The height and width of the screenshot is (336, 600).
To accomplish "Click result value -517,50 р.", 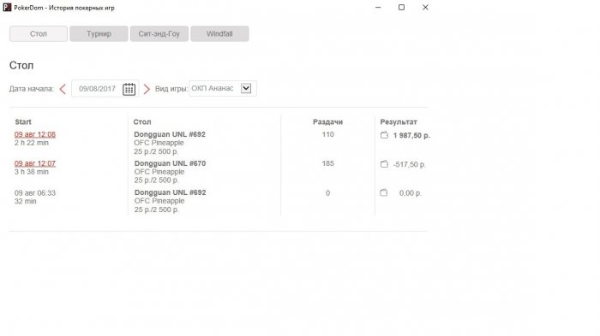I will [410, 164].
